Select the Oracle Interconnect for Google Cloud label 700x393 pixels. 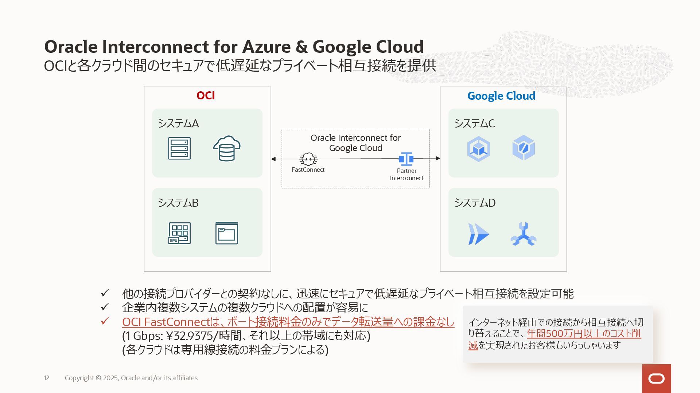click(355, 143)
